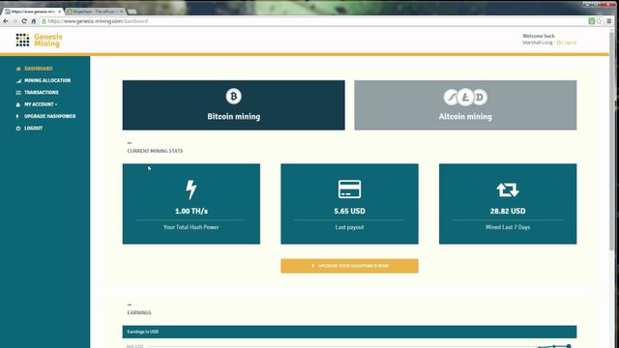Click the Litecoin coin icon
This screenshot has width=619, height=348.
coord(465,97)
